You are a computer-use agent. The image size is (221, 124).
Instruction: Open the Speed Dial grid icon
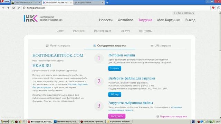(19, 8)
